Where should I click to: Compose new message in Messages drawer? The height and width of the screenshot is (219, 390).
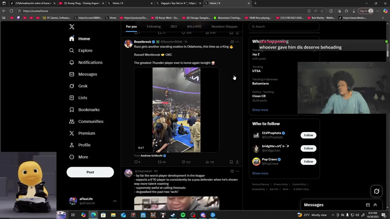tap(368, 205)
